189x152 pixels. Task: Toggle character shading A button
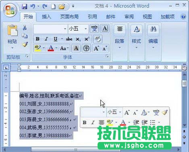click(76, 48)
